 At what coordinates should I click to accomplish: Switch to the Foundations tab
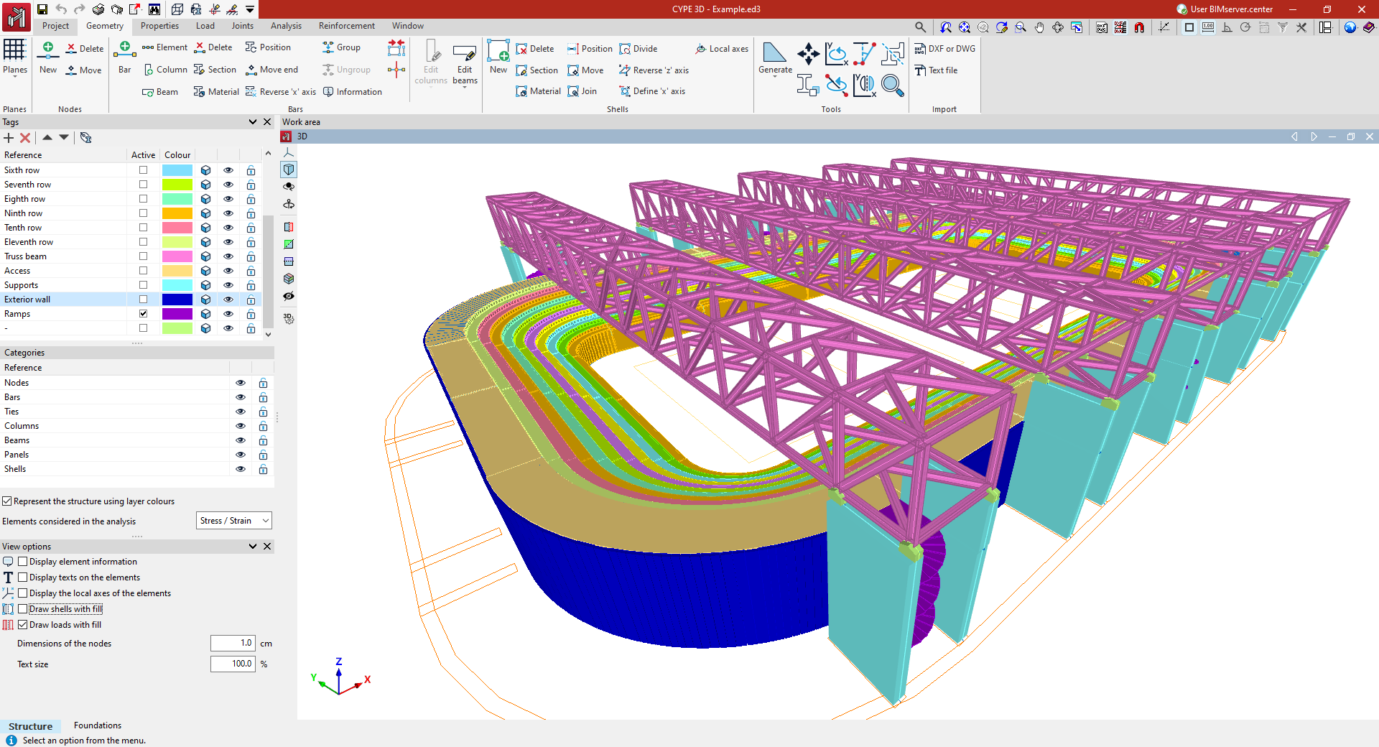(x=98, y=725)
